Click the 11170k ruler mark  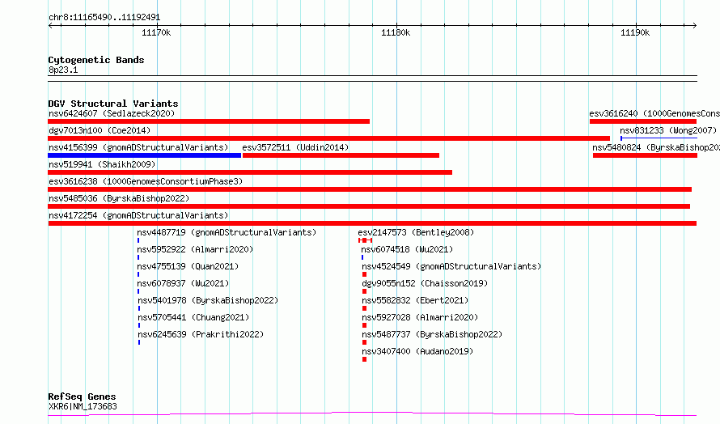coord(156,32)
